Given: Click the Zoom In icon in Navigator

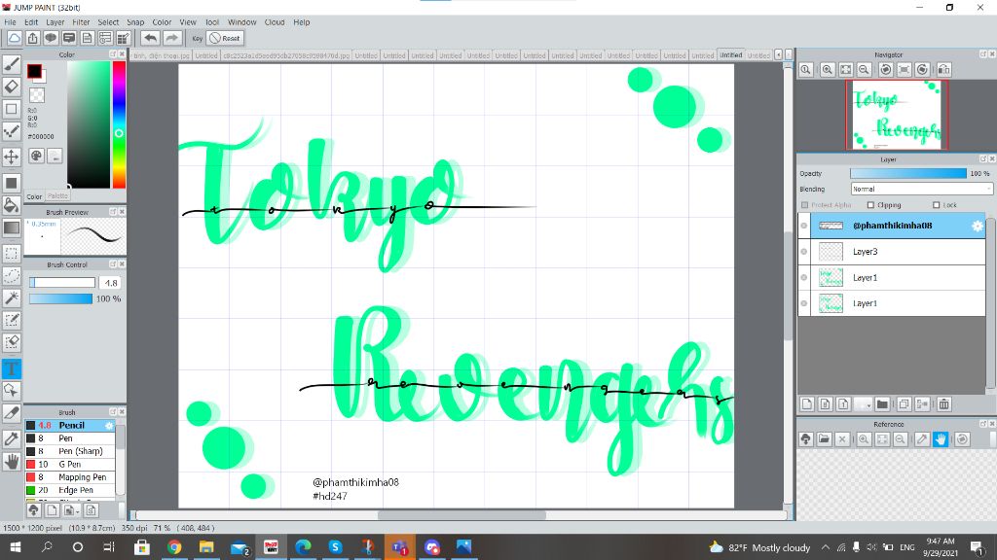Looking at the screenshot, I should tap(828, 70).
